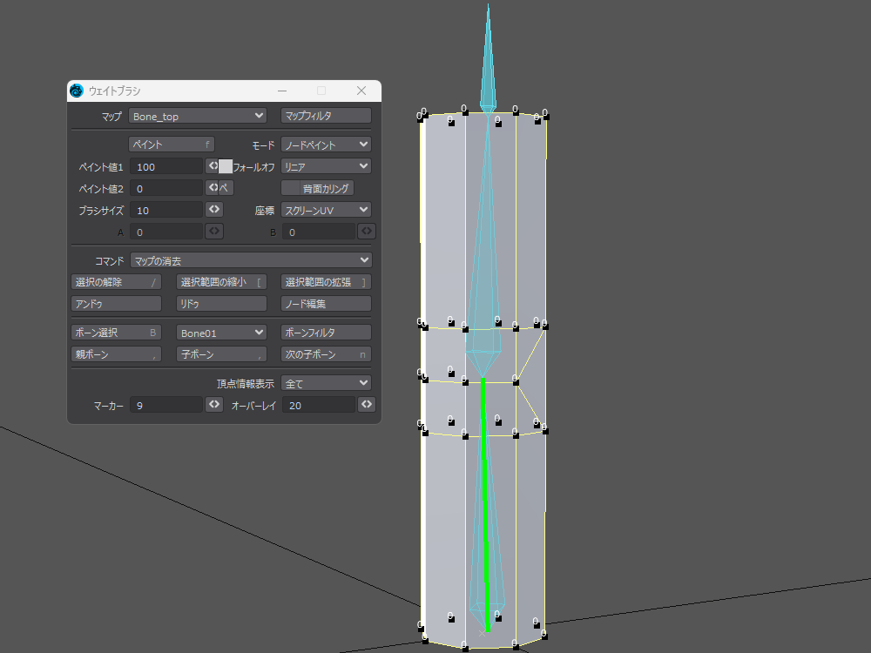Toggle the 背面カリング checkbox
Viewport: 871px width, 653px height.
tap(318, 188)
